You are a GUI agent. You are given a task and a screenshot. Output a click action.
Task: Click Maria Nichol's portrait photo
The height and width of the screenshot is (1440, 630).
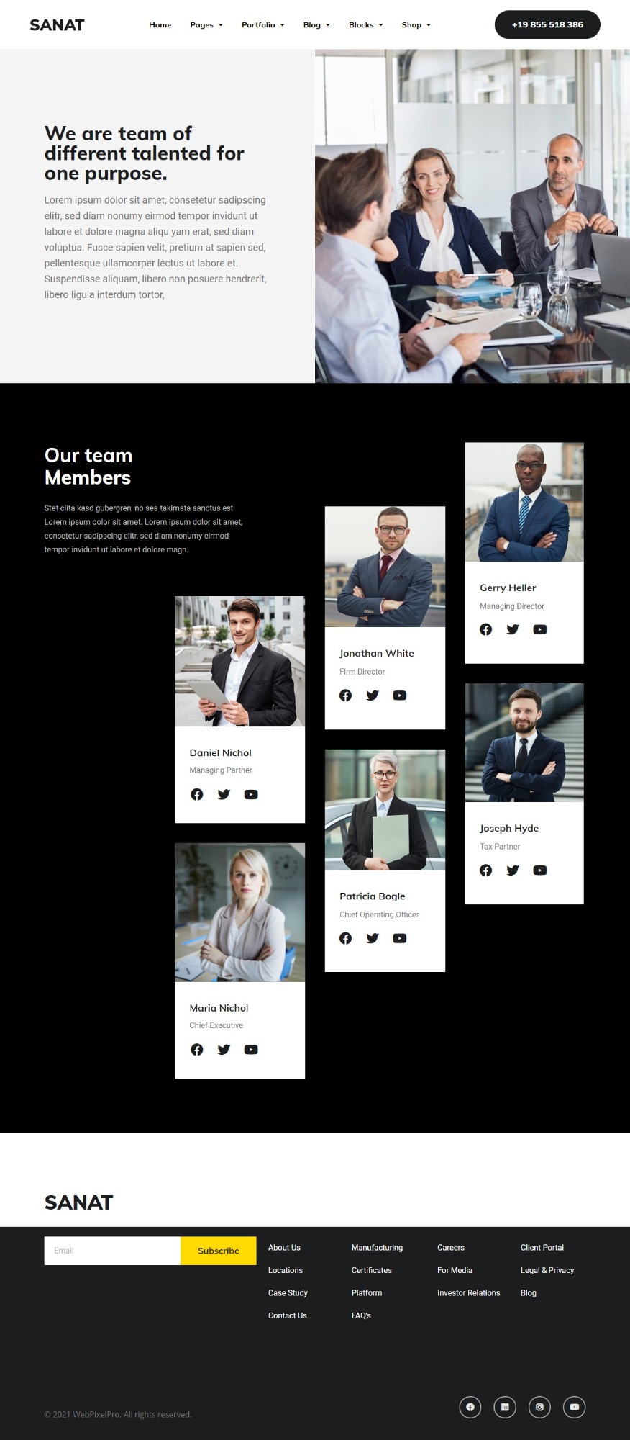(239, 912)
